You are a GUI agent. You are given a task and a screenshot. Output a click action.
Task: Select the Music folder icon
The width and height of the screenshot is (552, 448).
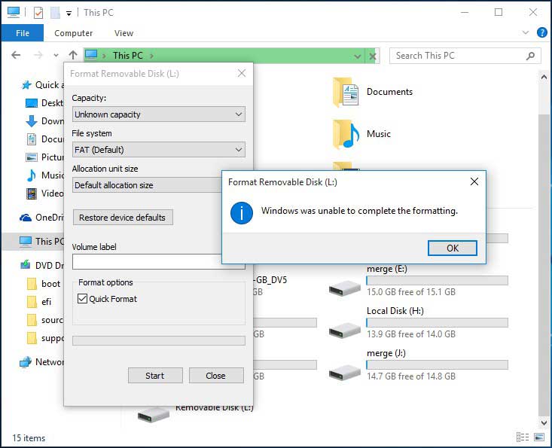click(346, 135)
